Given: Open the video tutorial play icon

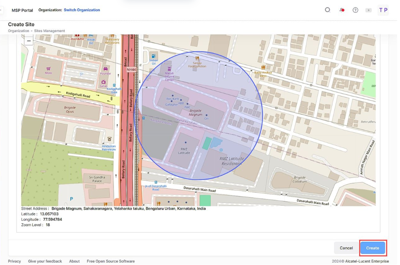Looking at the screenshot, I should pyautogui.click(x=368, y=10).
